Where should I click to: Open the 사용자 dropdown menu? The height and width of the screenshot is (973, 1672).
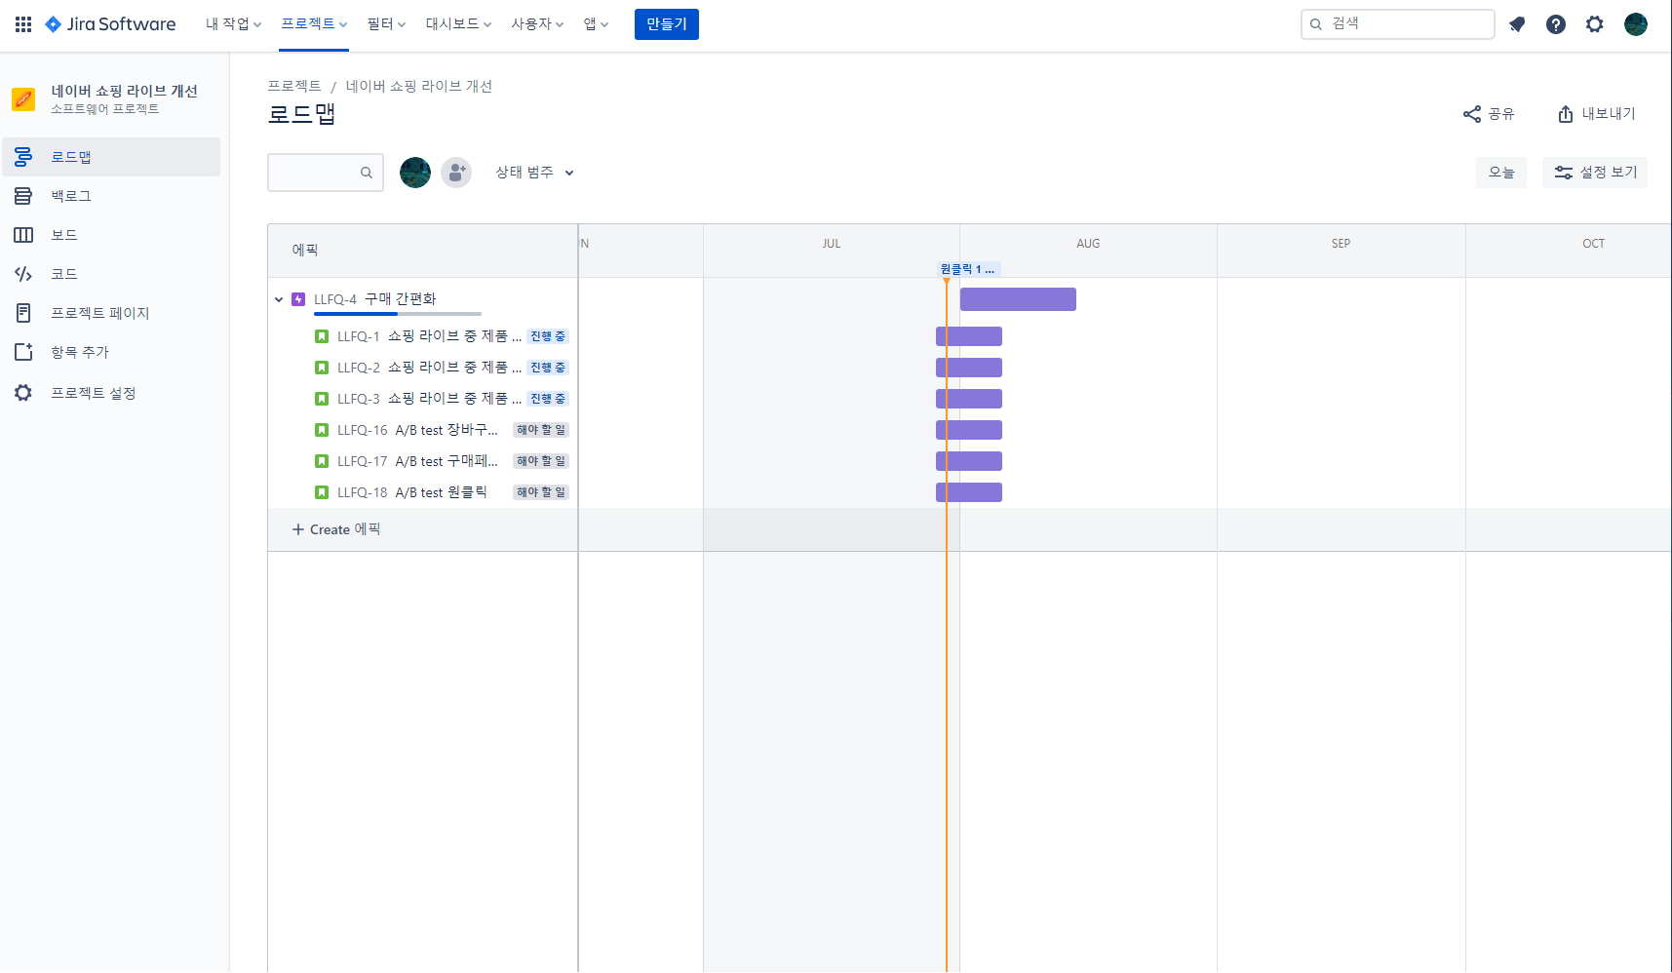(x=537, y=24)
